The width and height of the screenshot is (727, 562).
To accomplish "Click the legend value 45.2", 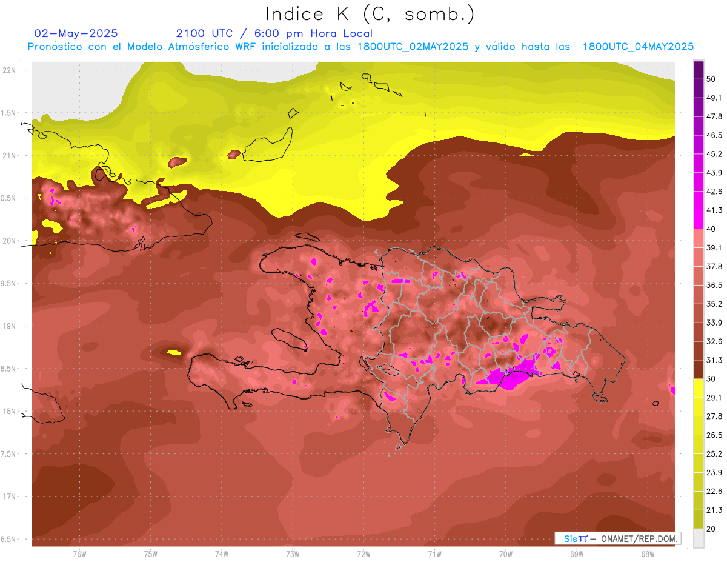I will point(714,153).
